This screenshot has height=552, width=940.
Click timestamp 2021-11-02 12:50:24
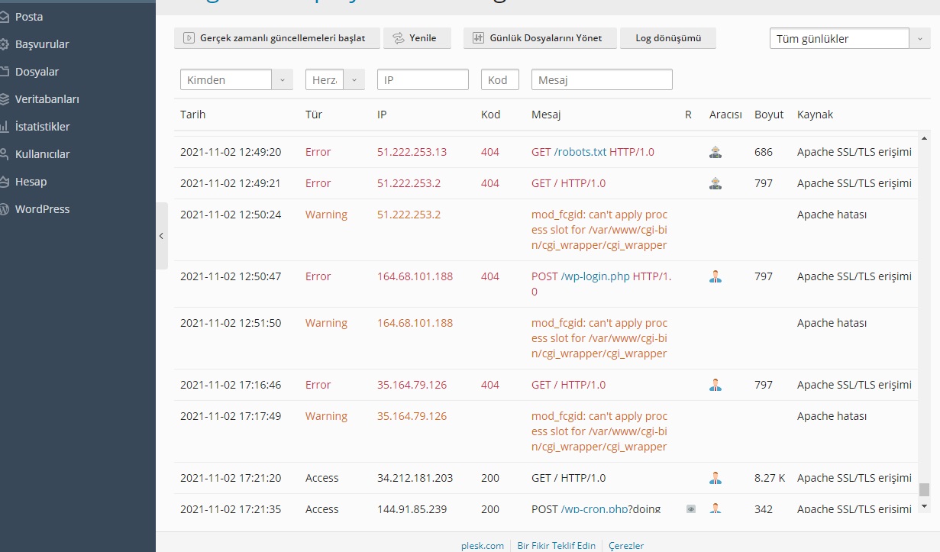point(231,215)
